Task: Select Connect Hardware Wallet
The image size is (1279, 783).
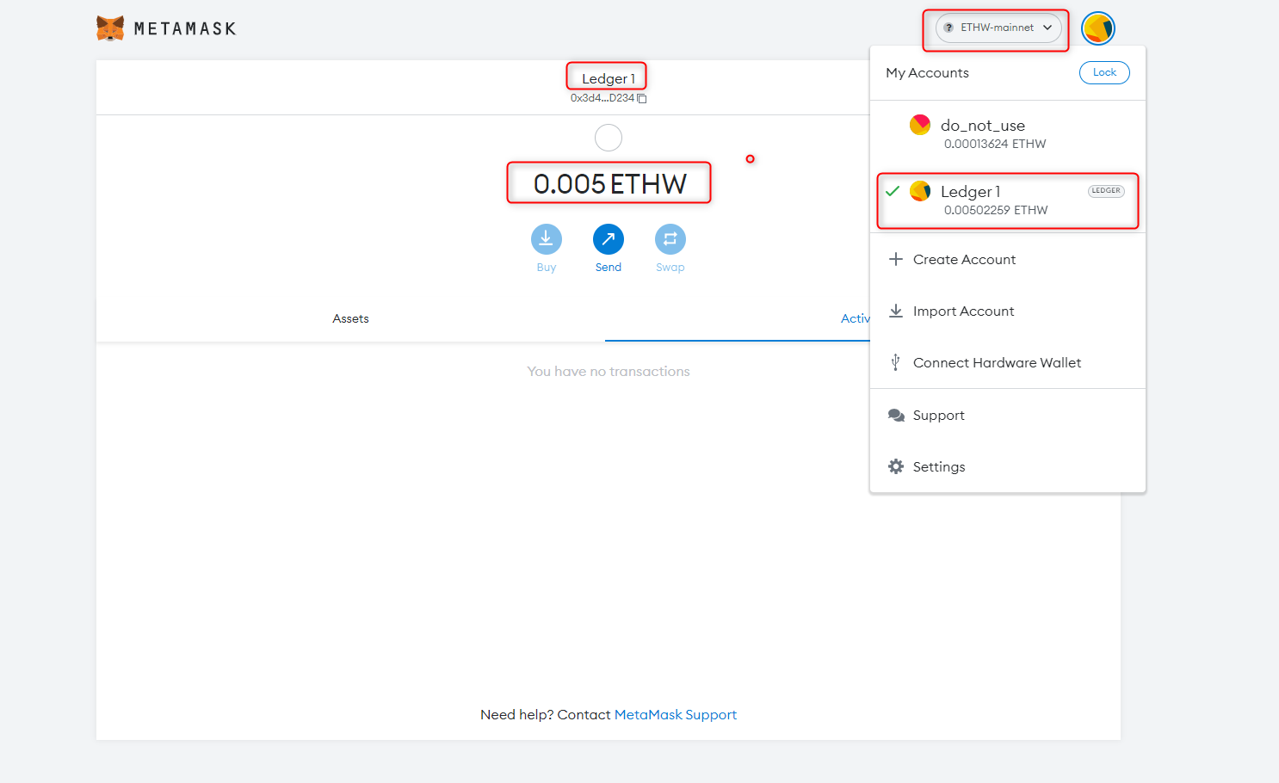Action: pos(996,363)
